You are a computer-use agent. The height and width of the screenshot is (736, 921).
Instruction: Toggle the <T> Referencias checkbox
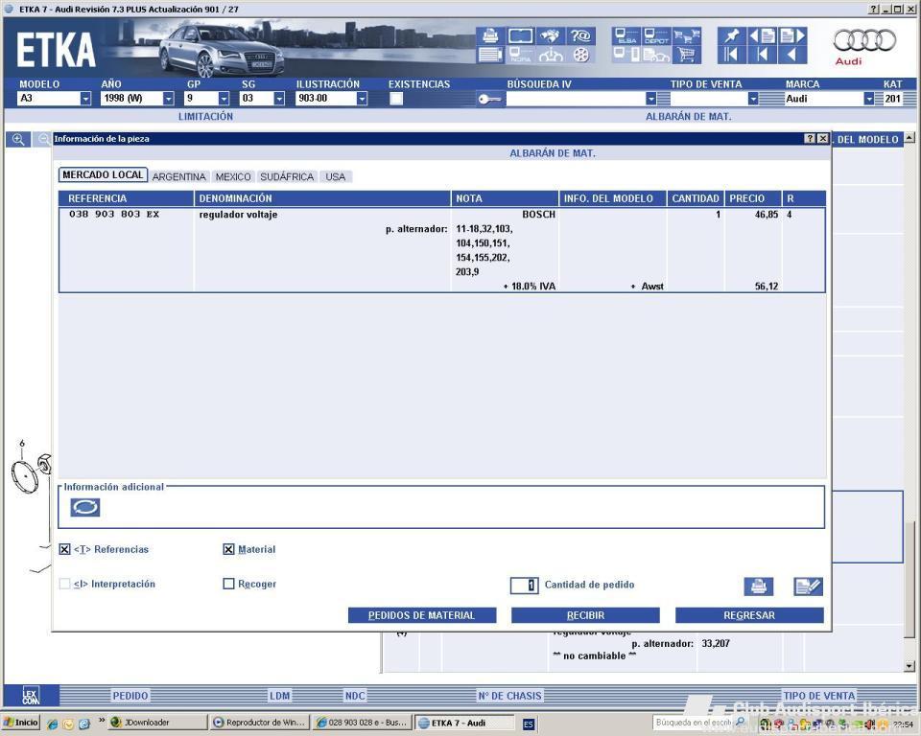64,549
